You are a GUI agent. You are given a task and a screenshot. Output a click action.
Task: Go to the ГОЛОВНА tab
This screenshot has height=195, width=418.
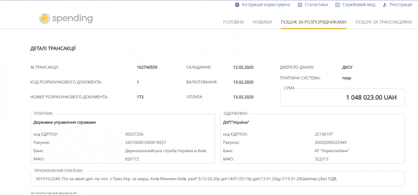(233, 22)
